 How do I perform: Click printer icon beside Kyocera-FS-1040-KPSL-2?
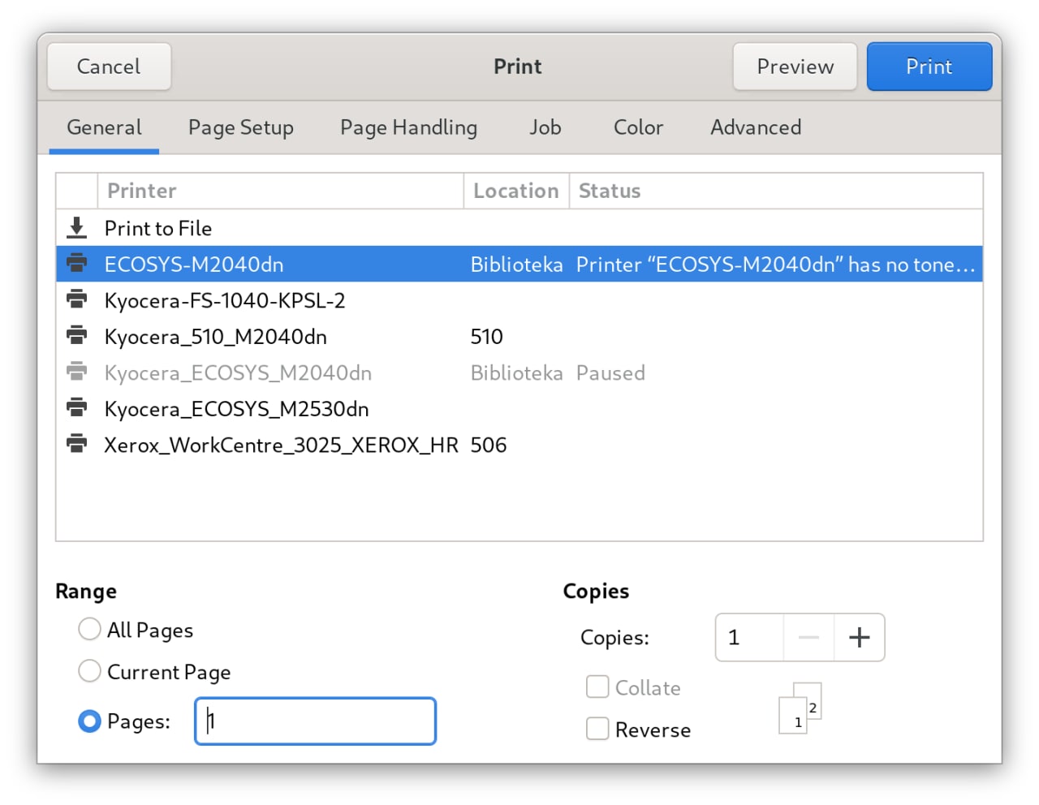(76, 299)
